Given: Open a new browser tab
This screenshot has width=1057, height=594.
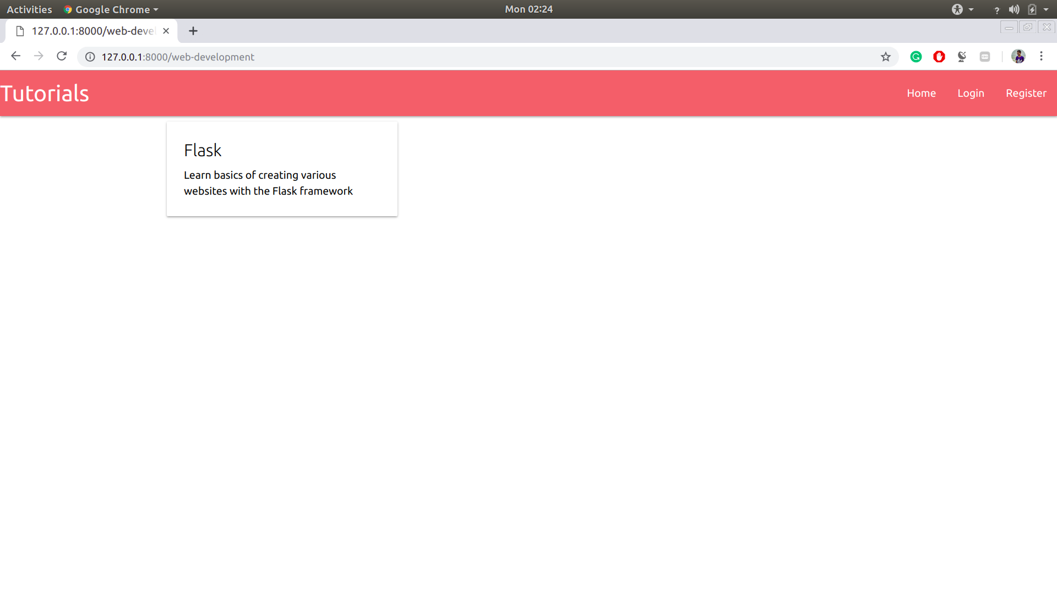Looking at the screenshot, I should tap(193, 31).
